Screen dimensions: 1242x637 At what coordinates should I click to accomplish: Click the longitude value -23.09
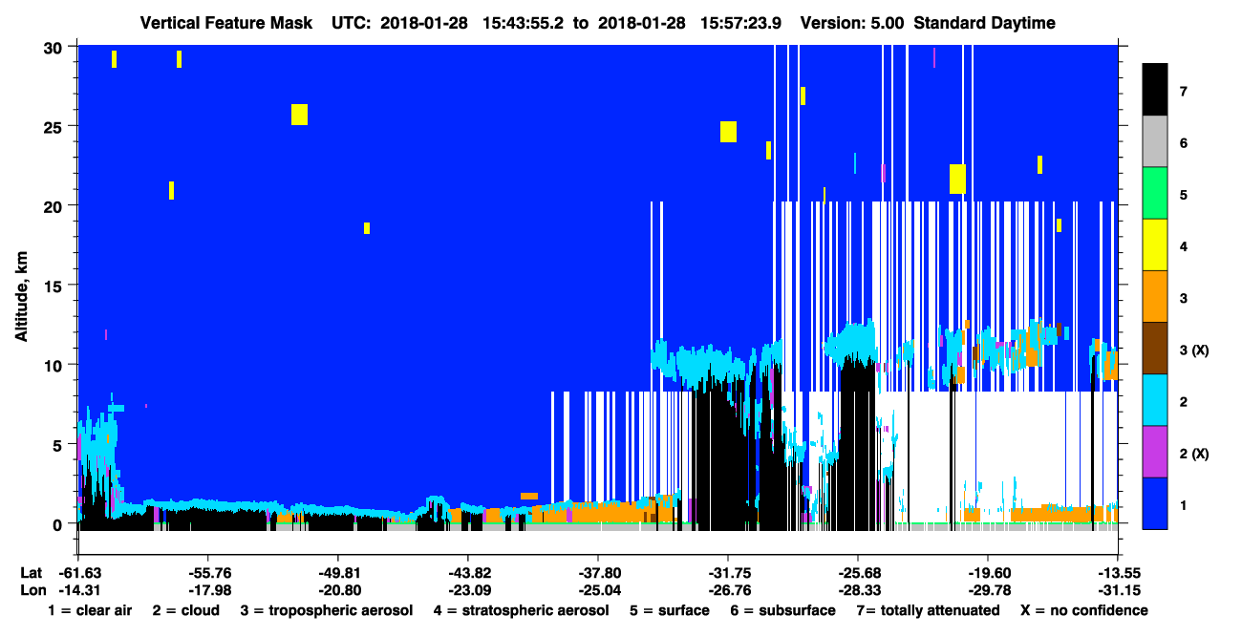click(x=468, y=589)
